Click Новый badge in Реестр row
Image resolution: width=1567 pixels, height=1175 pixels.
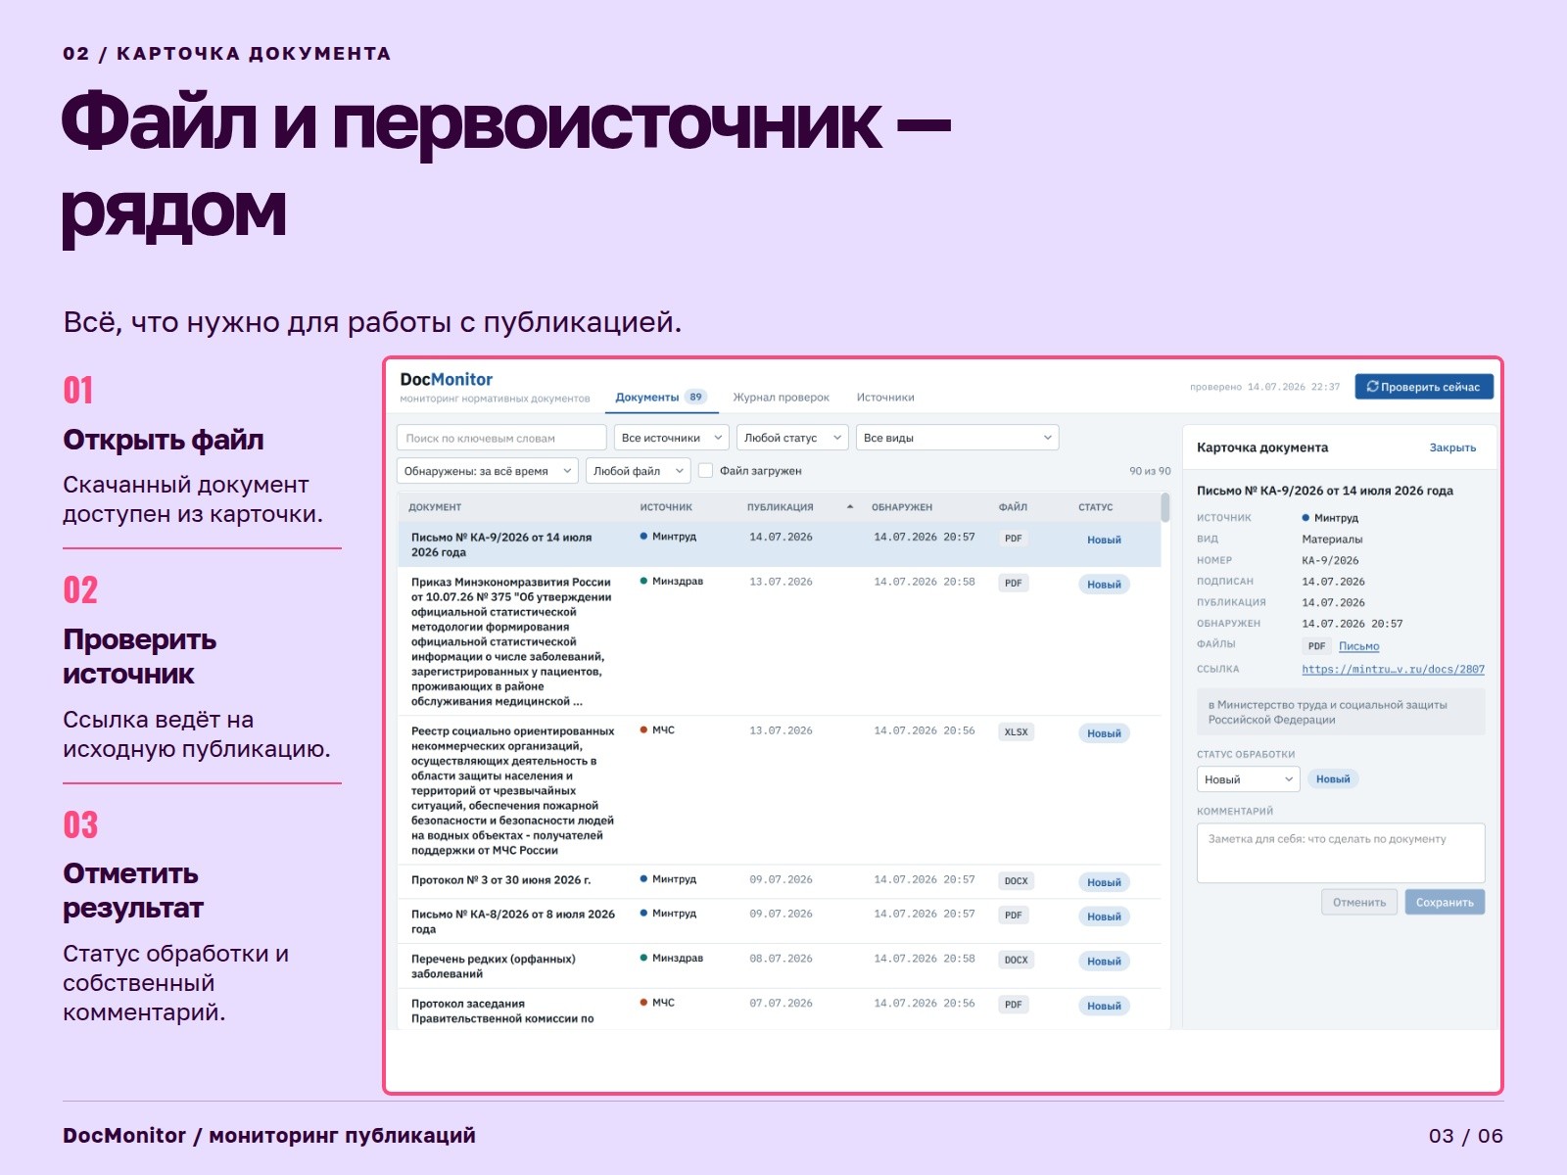point(1104,733)
